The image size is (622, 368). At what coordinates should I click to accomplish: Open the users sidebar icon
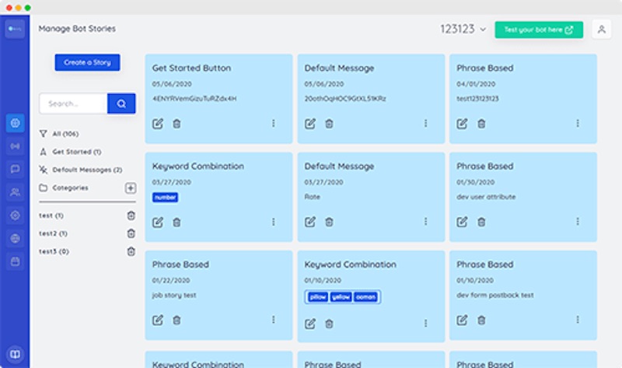[15, 192]
